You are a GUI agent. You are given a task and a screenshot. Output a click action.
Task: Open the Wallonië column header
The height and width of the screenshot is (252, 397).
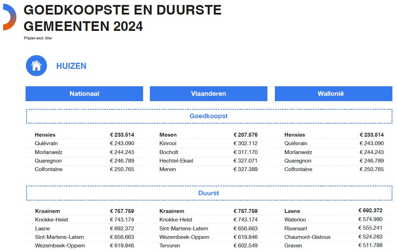pos(333,94)
